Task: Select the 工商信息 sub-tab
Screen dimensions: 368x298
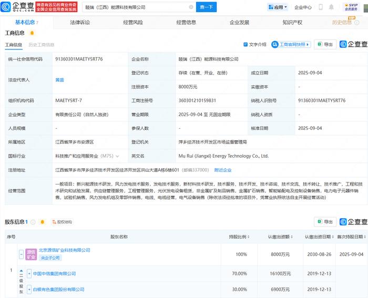Action: (x=14, y=45)
